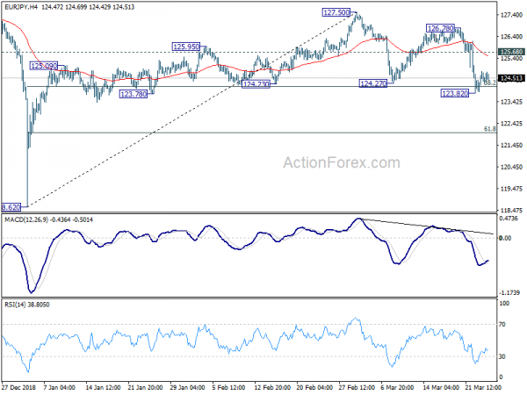Click the 125.090 price label
This screenshot has height=395, width=527.
click(44, 66)
